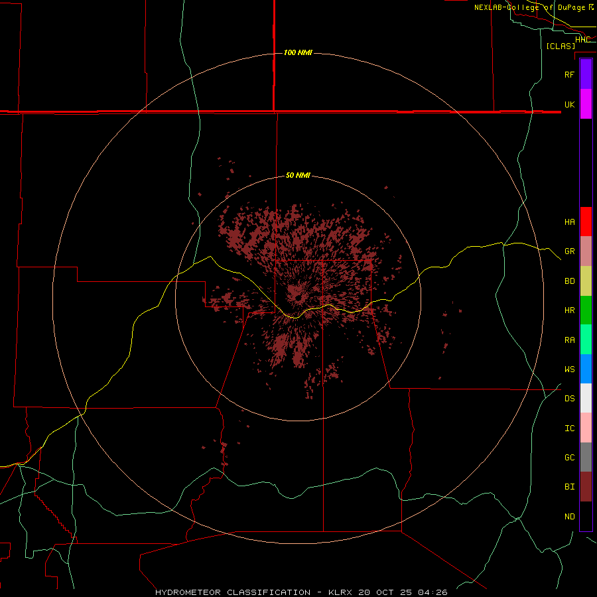Click the WS blue legend swatch
Screen dimensions: 597x597
point(586,369)
